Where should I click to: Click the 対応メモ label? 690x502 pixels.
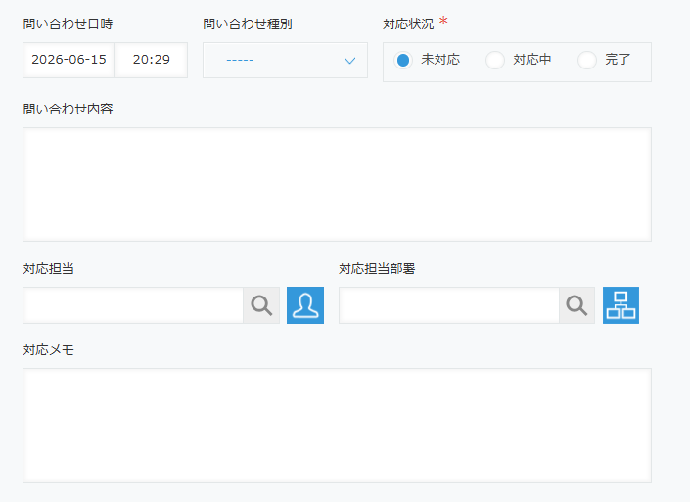48,349
